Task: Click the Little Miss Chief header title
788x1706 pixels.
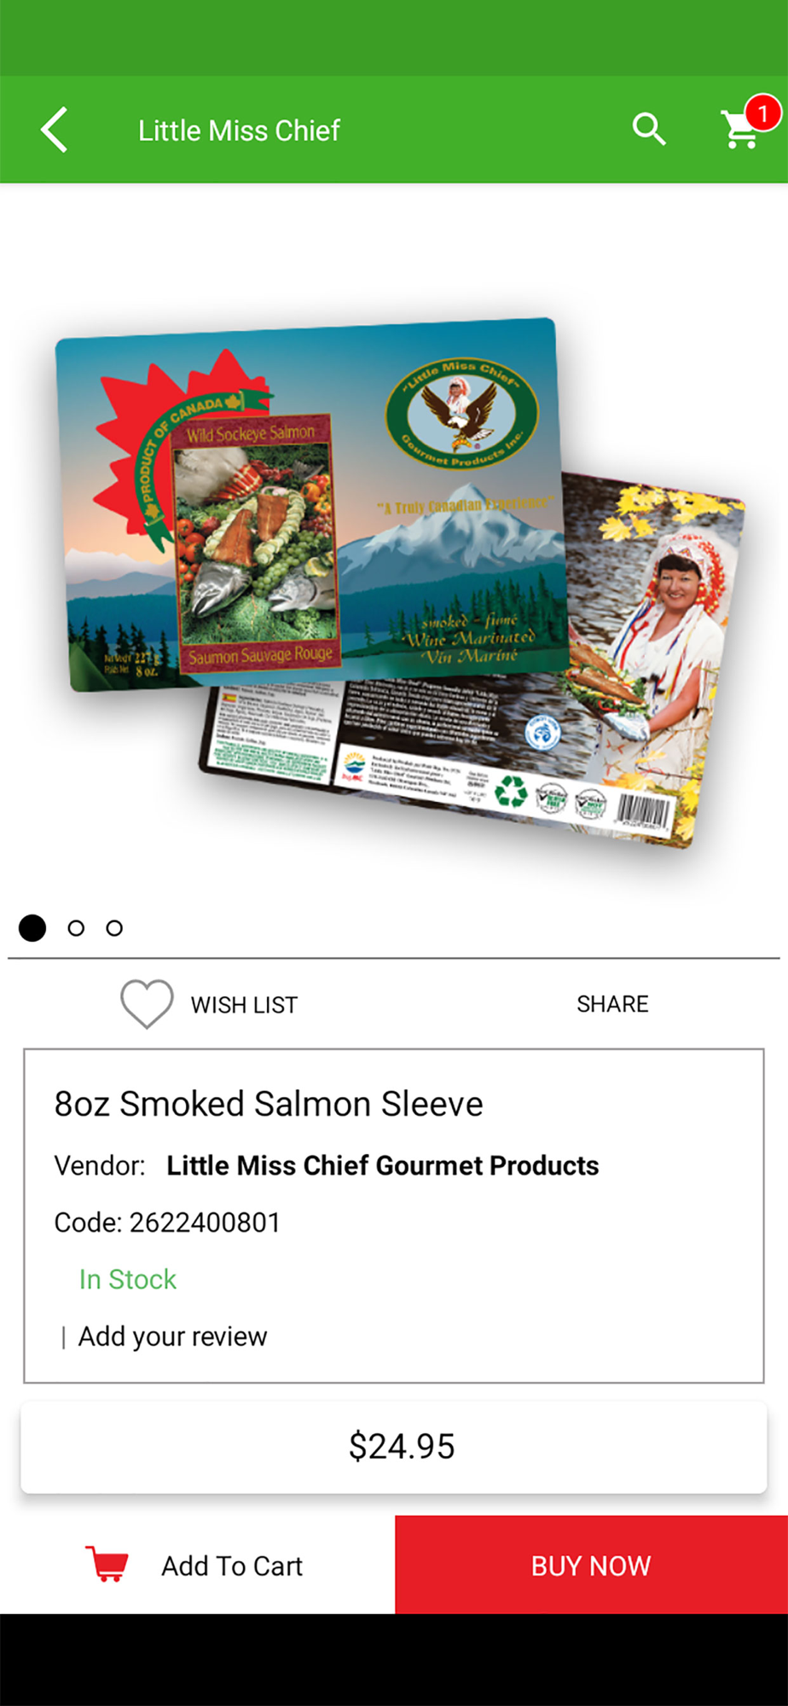Action: click(x=239, y=131)
